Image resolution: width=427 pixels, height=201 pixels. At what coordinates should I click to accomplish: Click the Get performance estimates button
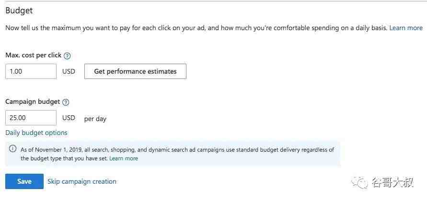pyautogui.click(x=135, y=71)
